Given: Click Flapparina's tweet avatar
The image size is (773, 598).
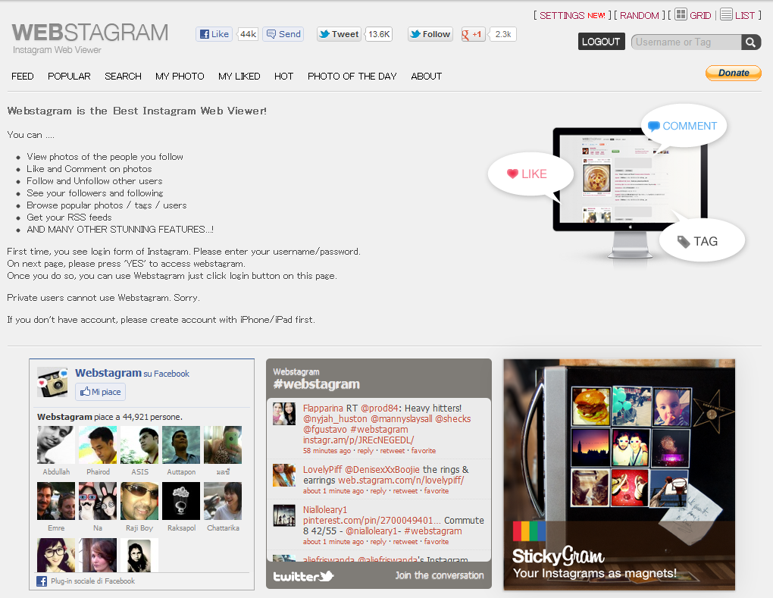Looking at the screenshot, I should [x=284, y=414].
